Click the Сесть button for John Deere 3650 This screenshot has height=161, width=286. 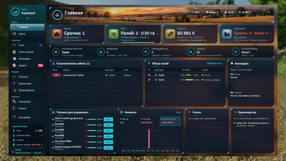click(108, 142)
